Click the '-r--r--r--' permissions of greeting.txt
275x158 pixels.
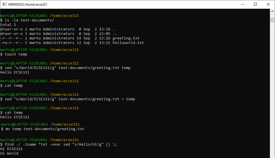tap(12, 38)
